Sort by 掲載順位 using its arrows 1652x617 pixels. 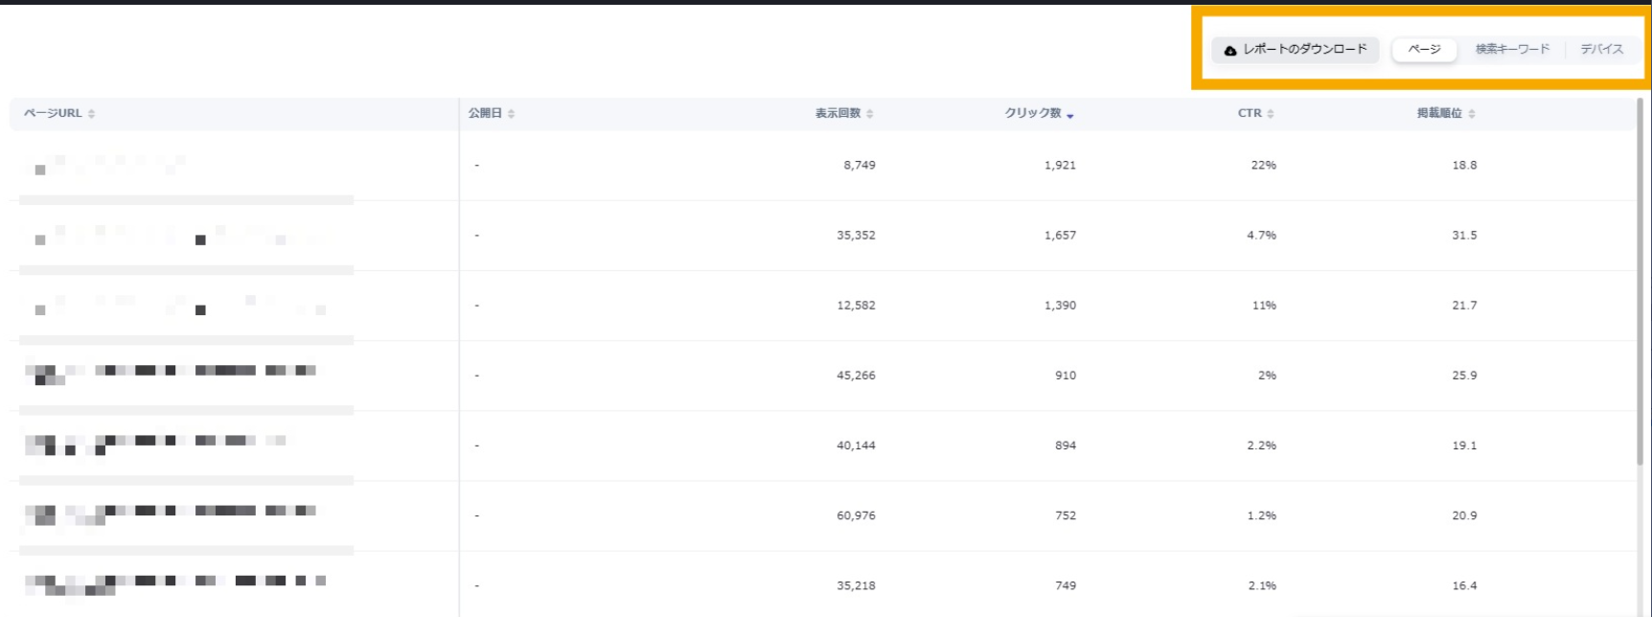tap(1472, 114)
